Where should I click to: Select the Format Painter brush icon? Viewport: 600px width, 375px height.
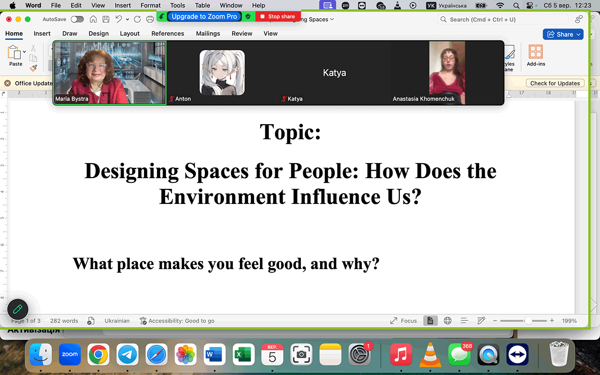point(33,68)
